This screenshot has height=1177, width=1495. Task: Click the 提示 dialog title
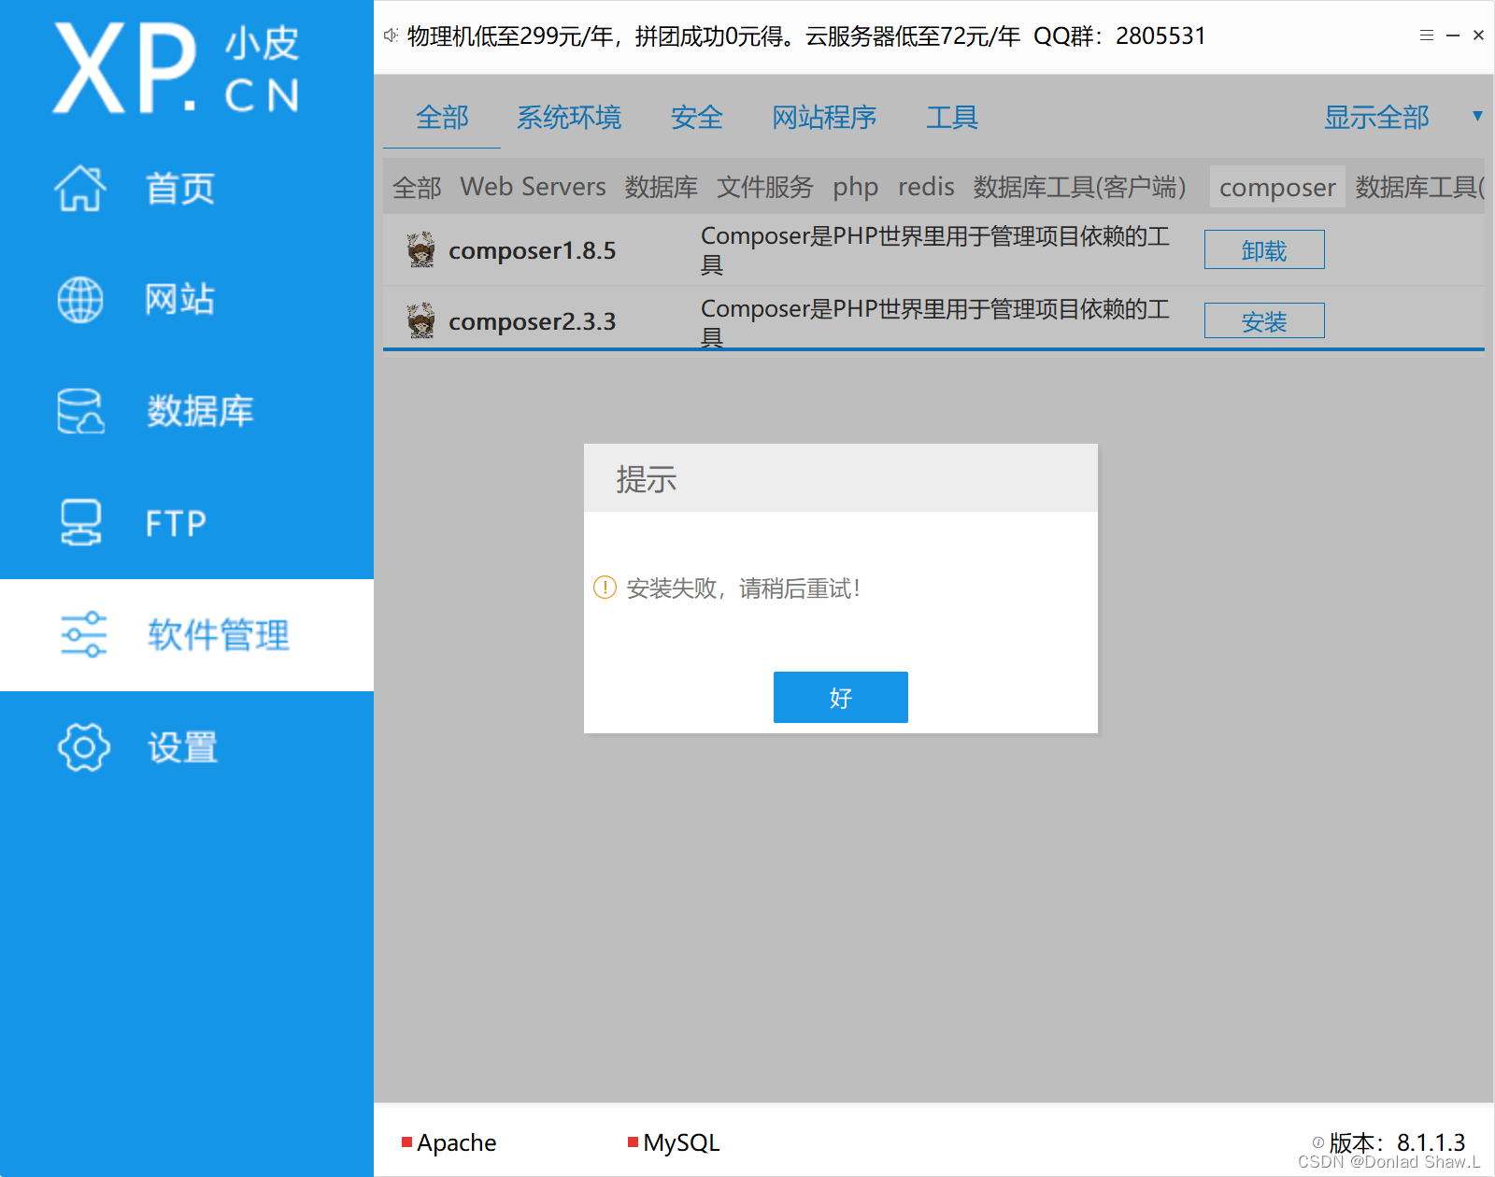coord(646,479)
